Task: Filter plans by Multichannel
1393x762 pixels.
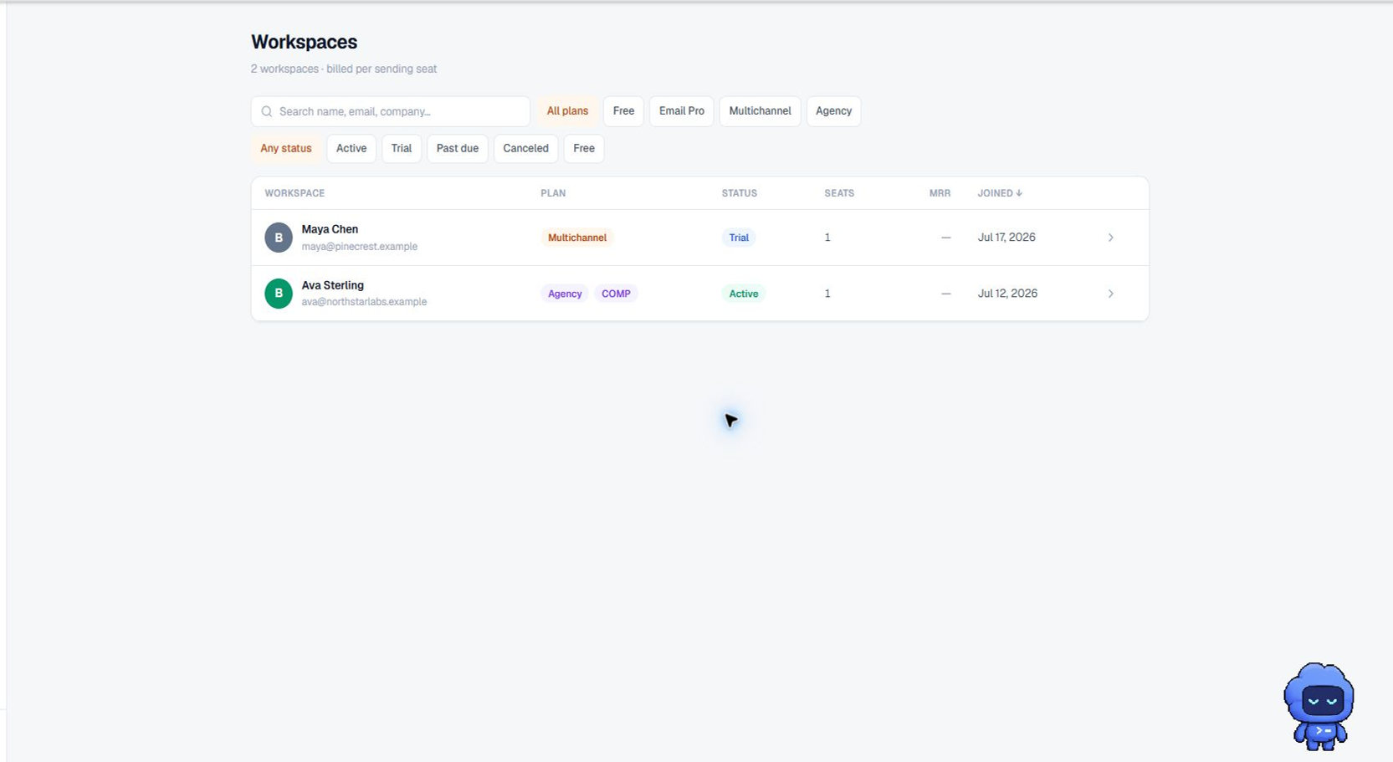Action: pos(760,111)
